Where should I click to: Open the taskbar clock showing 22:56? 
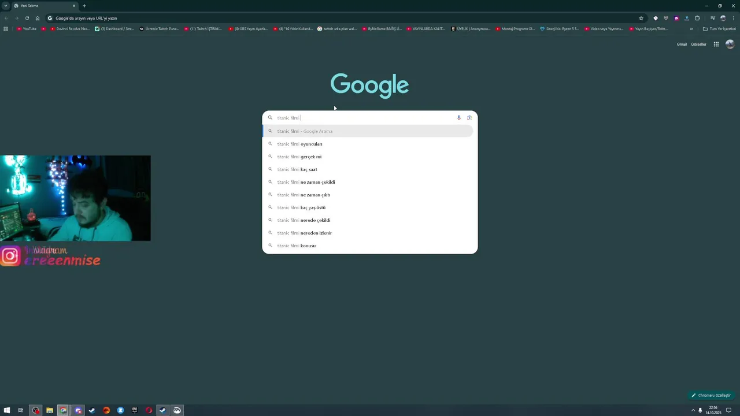[x=713, y=410]
